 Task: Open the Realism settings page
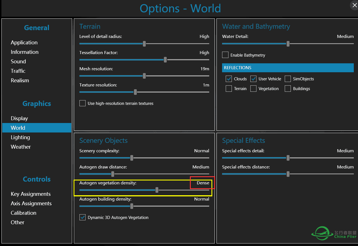click(x=20, y=80)
